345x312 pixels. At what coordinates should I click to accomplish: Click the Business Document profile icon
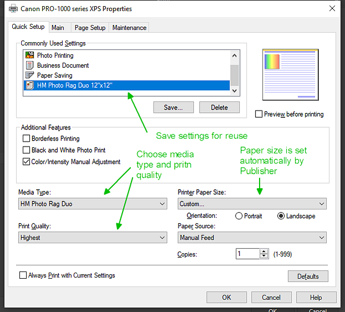(x=30, y=65)
